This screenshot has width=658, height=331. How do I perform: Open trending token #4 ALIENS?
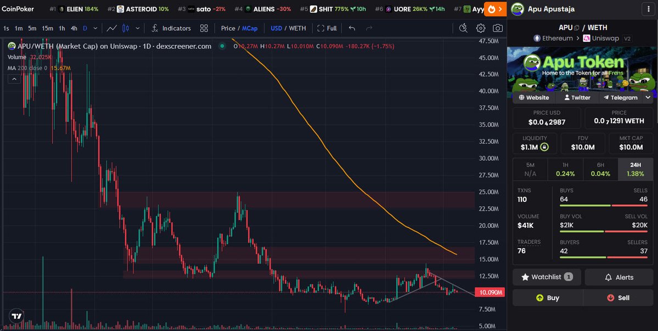pos(263,9)
